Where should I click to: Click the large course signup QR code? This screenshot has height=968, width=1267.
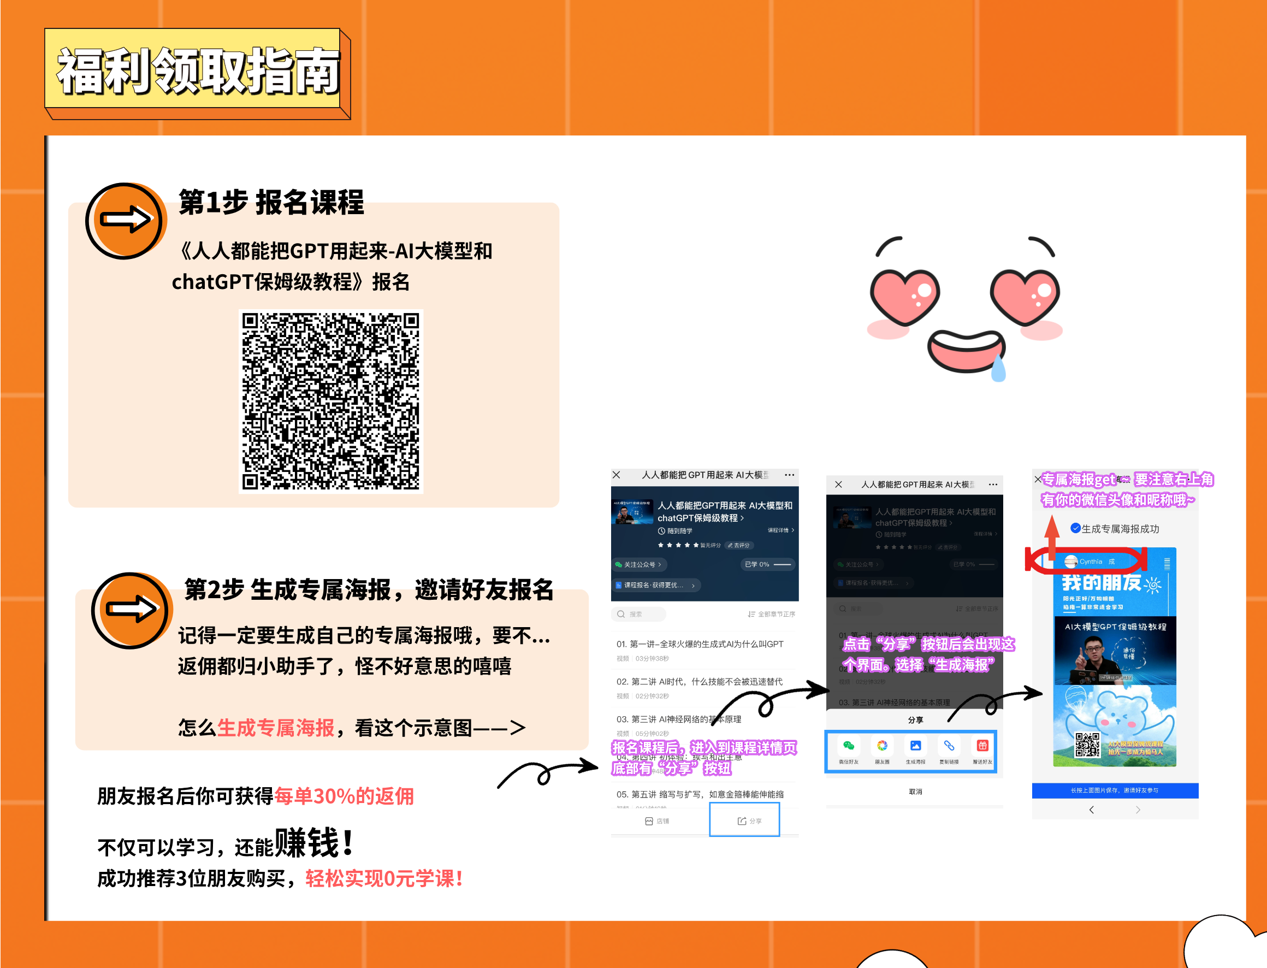click(330, 402)
